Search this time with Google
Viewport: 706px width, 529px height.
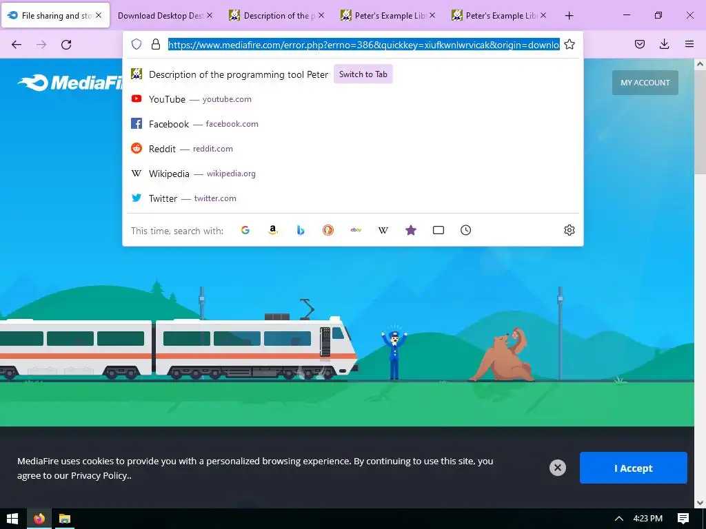click(x=245, y=230)
